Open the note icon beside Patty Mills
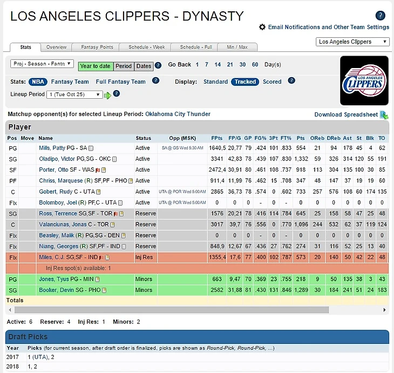This screenshot has height=373, width=394. 91,148
